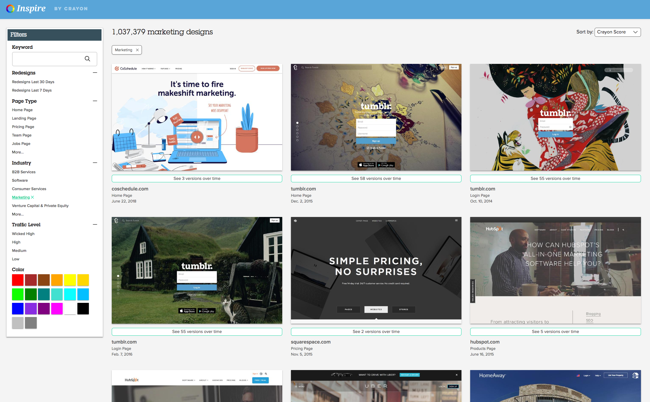Viewport: 650px width, 402px height.
Task: Click the Keyword search input field
Action: [48, 59]
